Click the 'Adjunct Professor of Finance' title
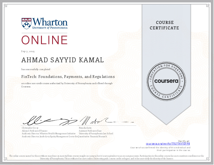The width and height of the screenshot is (214, 165). click(35, 131)
